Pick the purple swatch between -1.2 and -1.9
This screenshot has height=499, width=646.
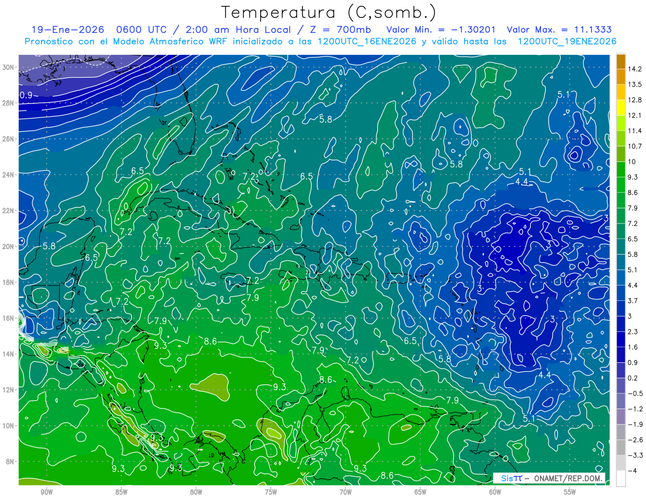point(621,416)
